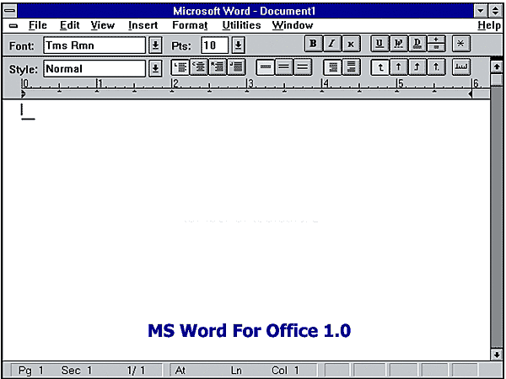Click the Font name field Tms Rmn
Viewport: 506px width, 379px height.
point(94,45)
